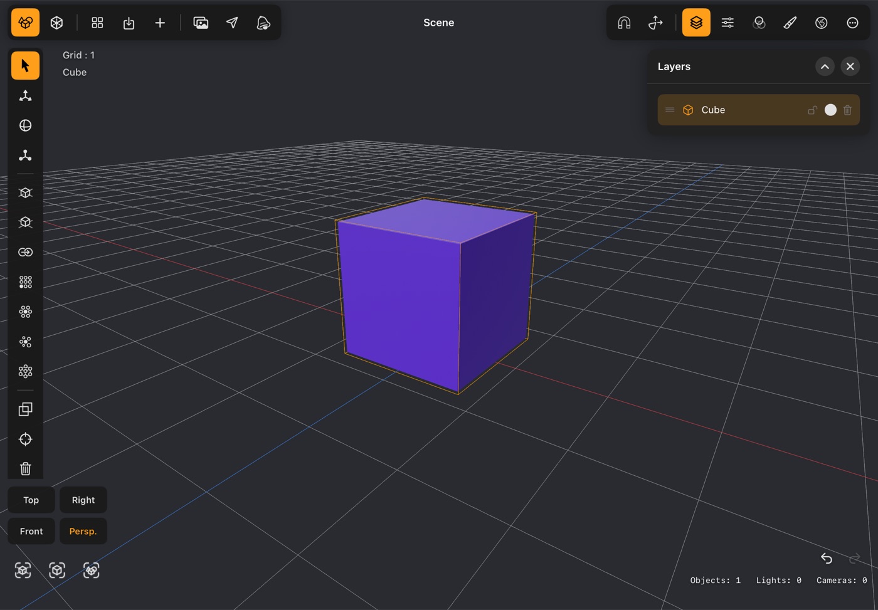
Task: Switch to Right view
Action: [x=83, y=500]
